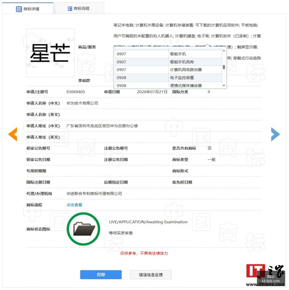The height and width of the screenshot is (290, 289).
Task: Click the www.ithome.com URL text
Action: 265,284
